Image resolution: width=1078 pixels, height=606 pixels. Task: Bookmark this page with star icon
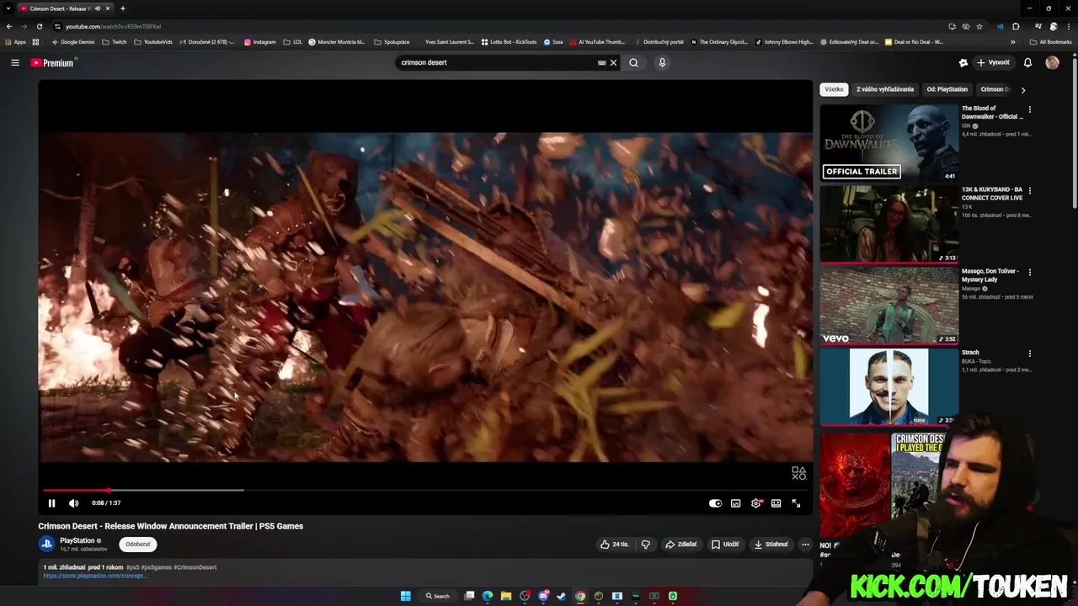pos(979,26)
